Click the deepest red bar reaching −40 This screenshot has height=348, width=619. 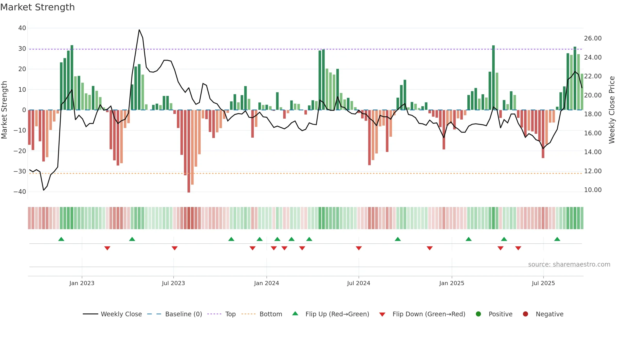[x=189, y=151]
